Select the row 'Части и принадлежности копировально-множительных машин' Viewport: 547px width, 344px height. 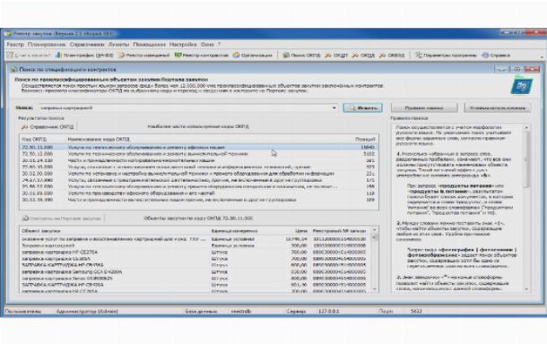[198, 160]
